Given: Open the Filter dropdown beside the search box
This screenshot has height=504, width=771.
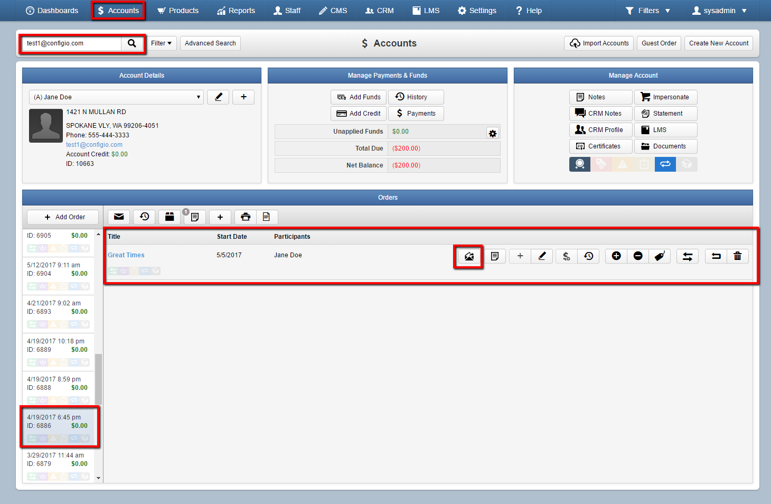Looking at the screenshot, I should [x=161, y=43].
